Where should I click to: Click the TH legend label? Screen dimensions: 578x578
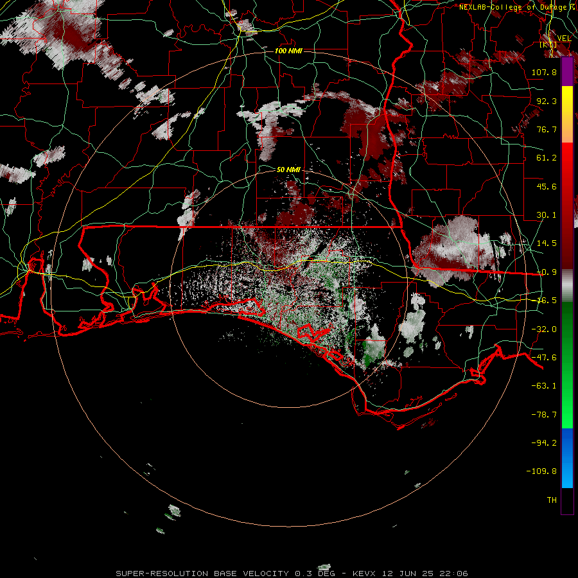(552, 500)
